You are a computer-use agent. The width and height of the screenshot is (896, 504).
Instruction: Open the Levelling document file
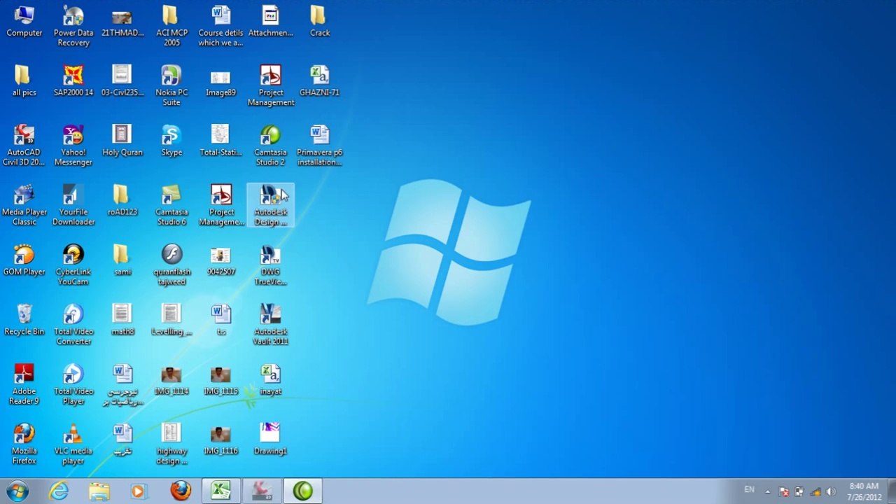pos(171,319)
